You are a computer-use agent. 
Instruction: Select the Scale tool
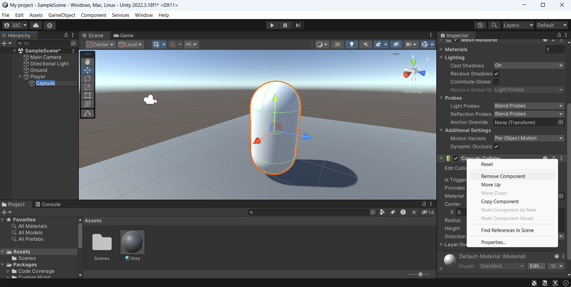(88, 87)
